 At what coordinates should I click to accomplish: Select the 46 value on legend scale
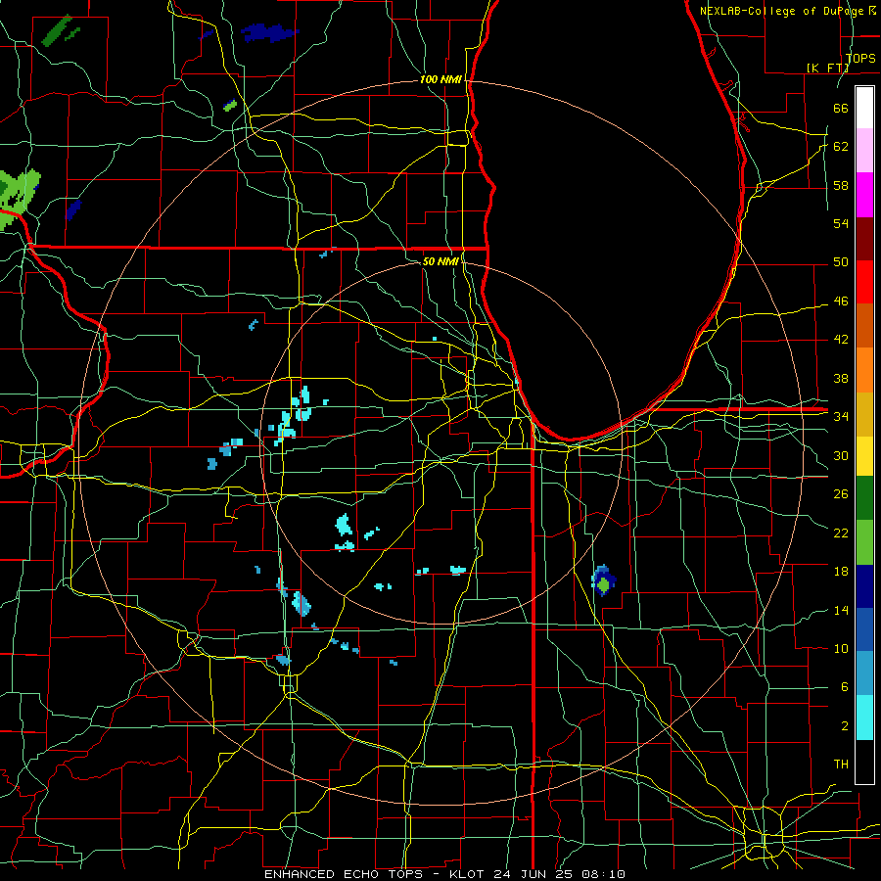tap(841, 301)
